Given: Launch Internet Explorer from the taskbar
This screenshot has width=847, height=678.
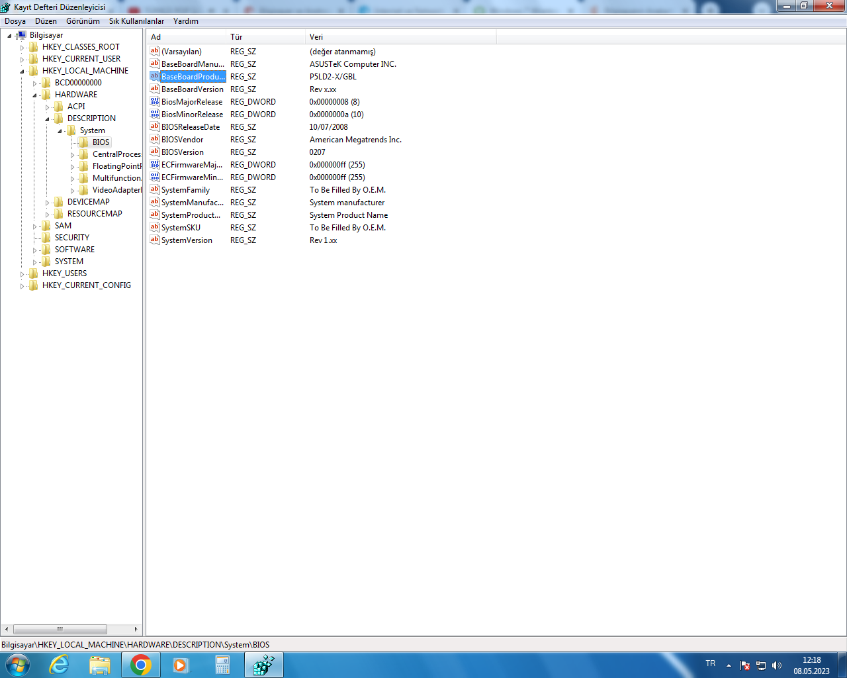Looking at the screenshot, I should click(x=60, y=665).
